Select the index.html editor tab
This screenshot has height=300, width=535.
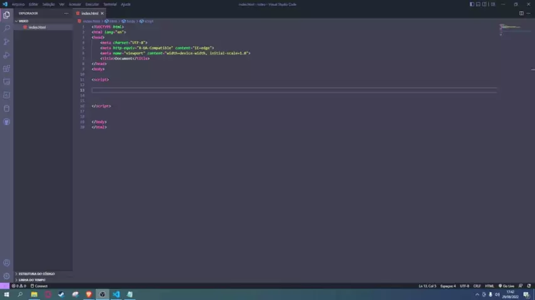90,13
